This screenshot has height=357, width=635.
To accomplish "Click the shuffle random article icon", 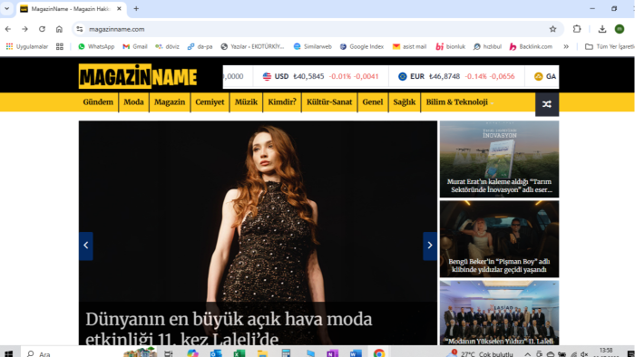I will coord(547,104).
